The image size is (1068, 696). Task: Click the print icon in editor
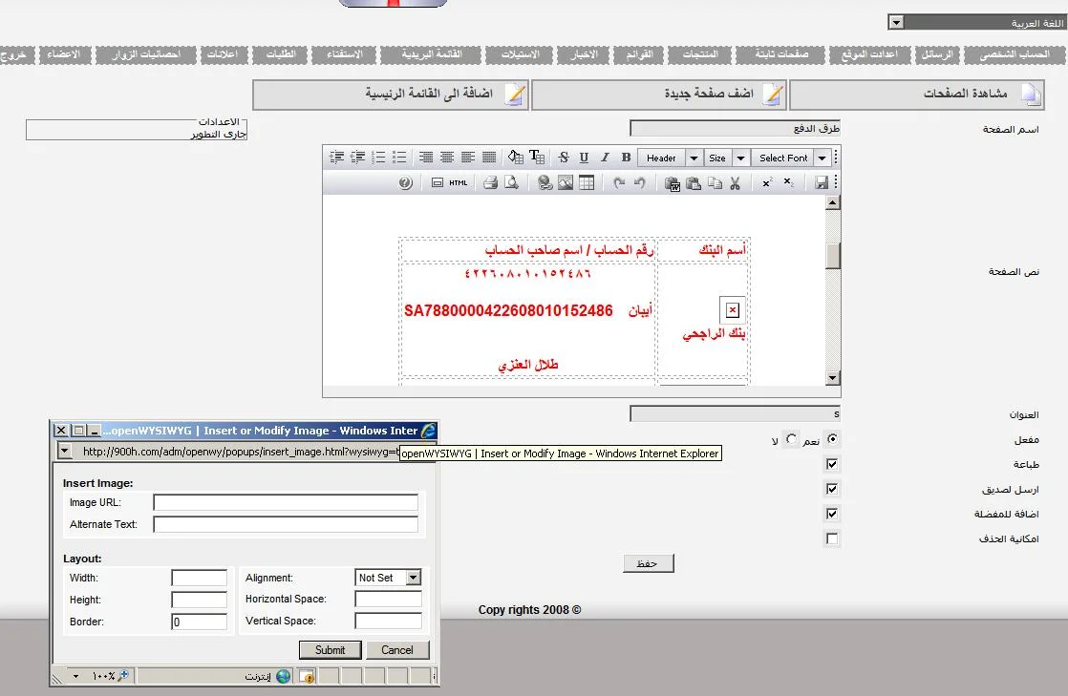pos(490,182)
